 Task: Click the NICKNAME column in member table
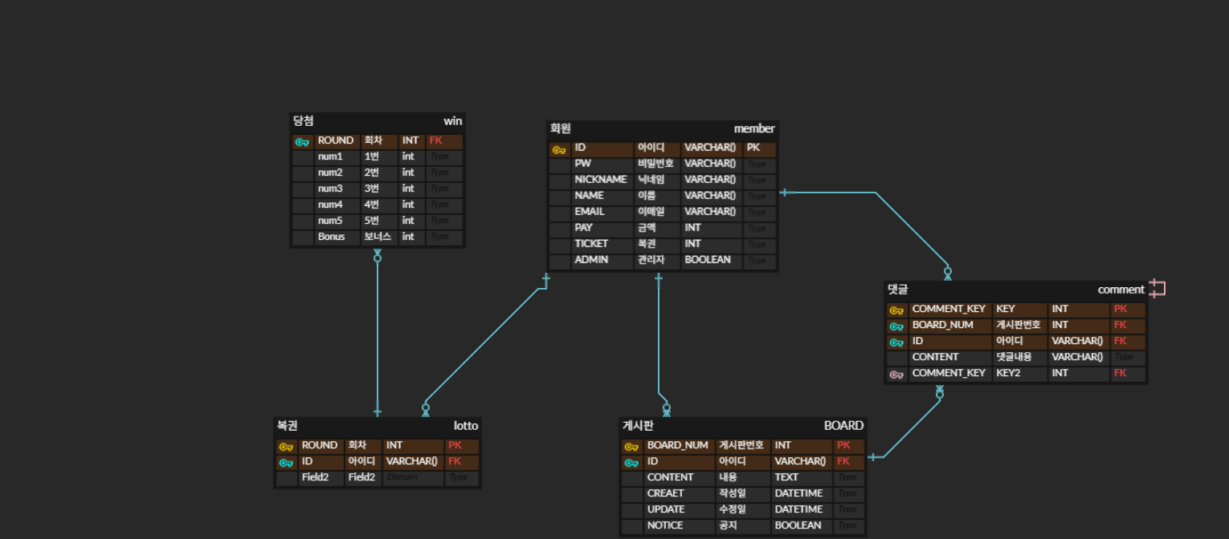[600, 180]
